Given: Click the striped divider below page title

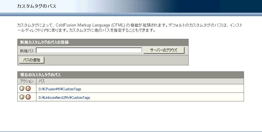Looking at the screenshot, I should [x=131, y=14].
